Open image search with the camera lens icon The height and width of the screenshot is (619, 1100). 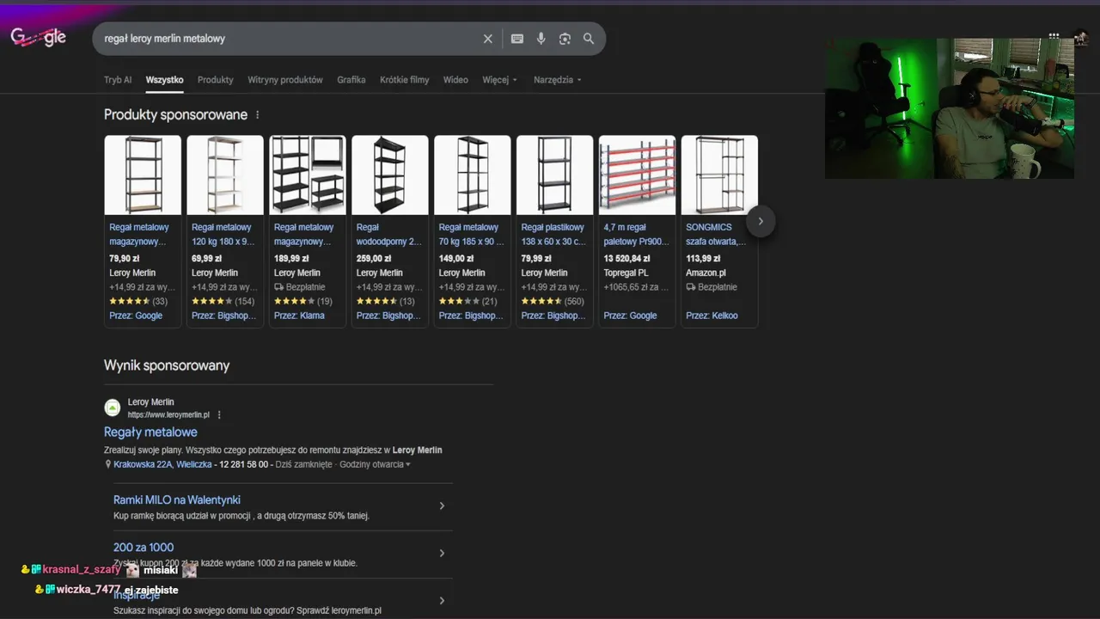pyautogui.click(x=565, y=39)
